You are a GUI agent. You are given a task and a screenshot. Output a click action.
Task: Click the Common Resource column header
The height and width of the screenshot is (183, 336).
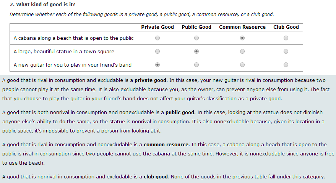(242, 27)
